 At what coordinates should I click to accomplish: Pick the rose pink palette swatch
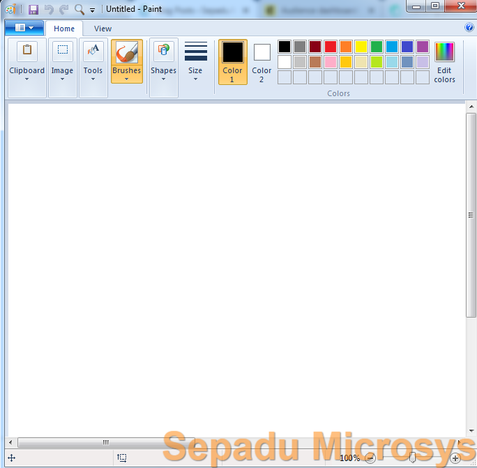(331, 62)
